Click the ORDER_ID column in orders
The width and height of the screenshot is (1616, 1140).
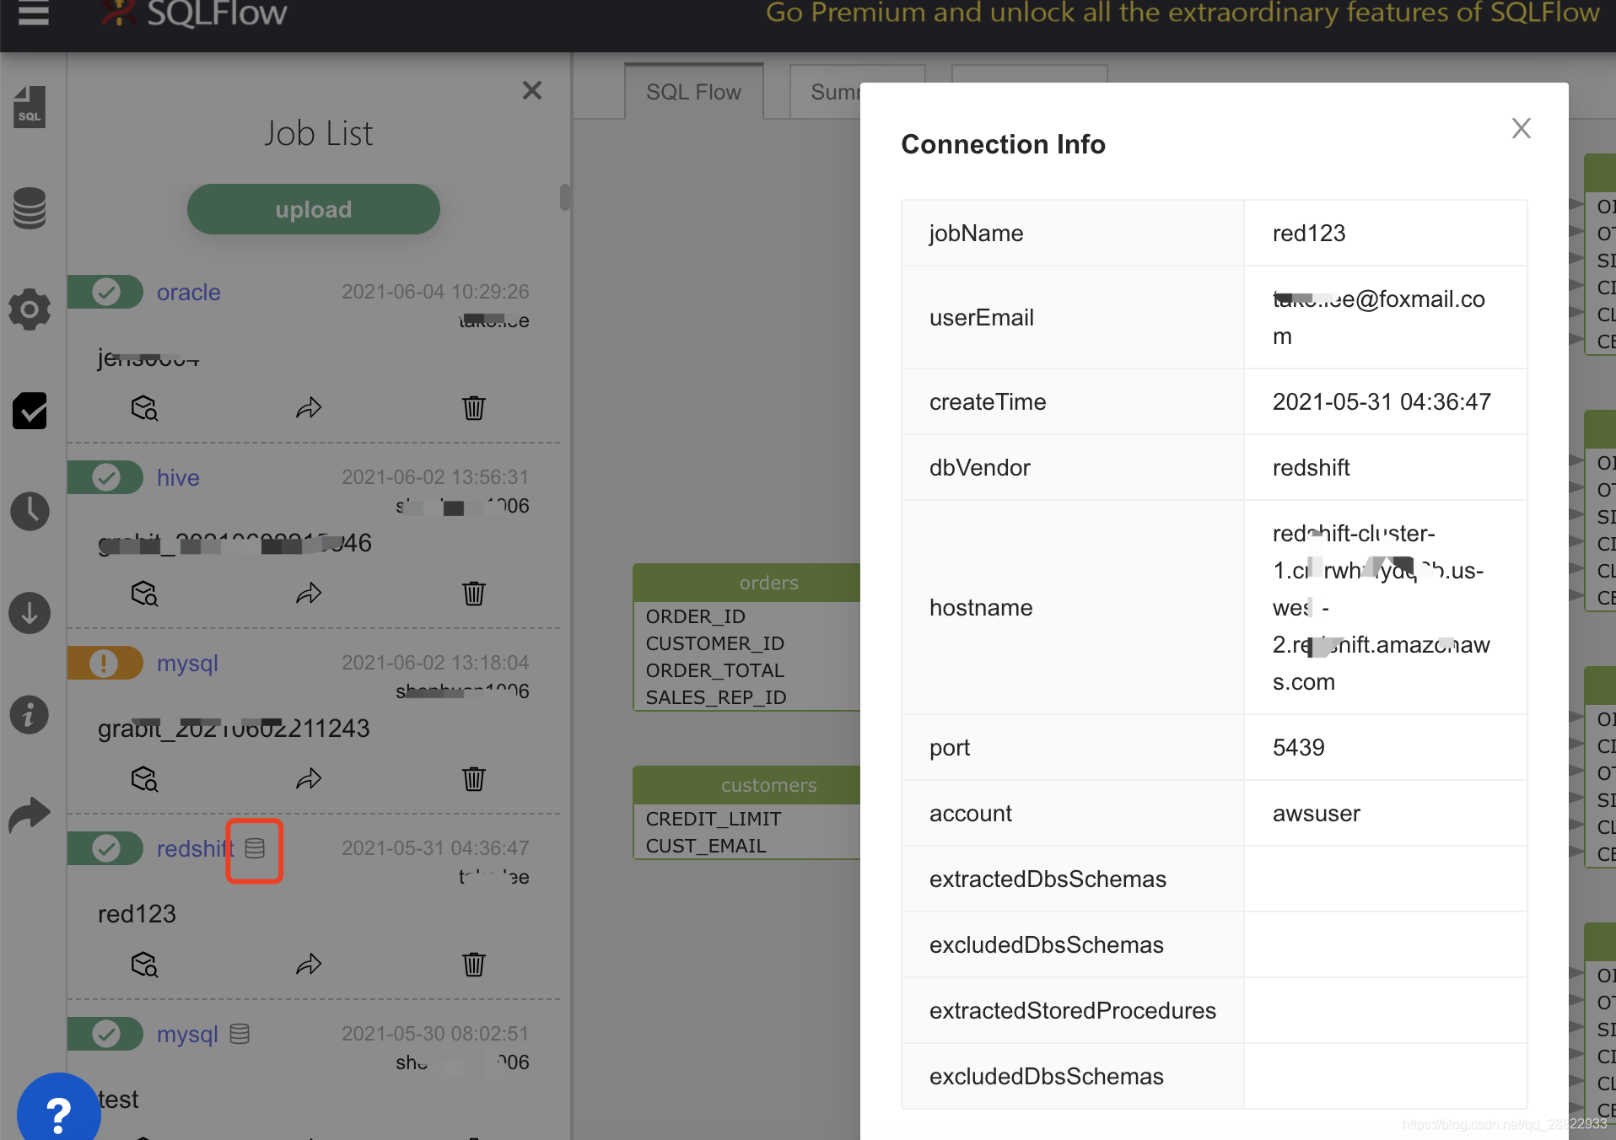696,616
